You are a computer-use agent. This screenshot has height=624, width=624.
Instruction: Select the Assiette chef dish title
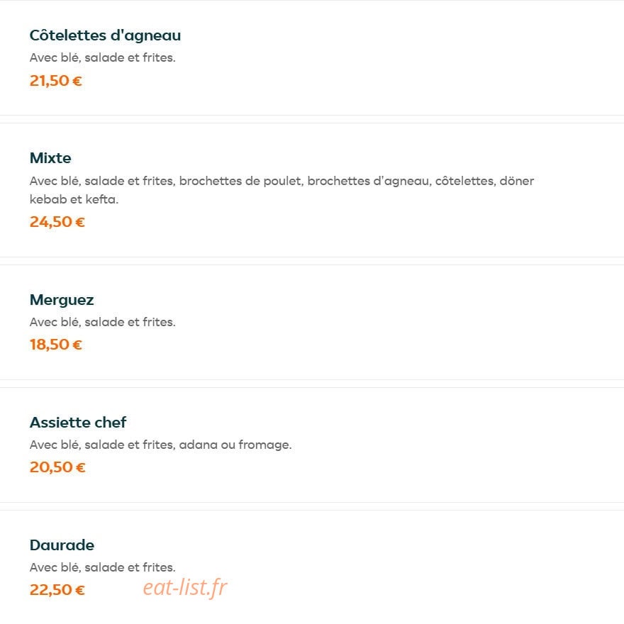78,422
